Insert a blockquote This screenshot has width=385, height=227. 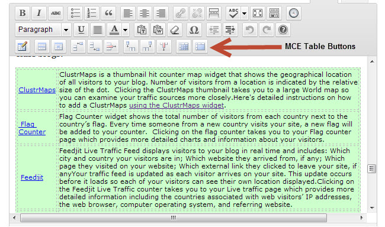108,13
